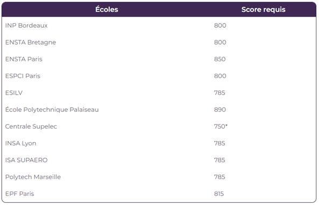The width and height of the screenshot is (324, 205).
Task: Click the ENSTA Paris school name
Action: tap(24, 59)
